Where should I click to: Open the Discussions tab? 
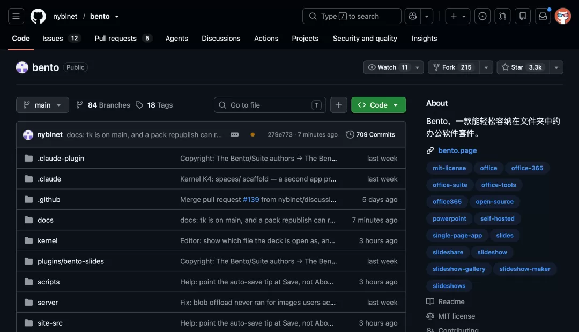point(221,39)
